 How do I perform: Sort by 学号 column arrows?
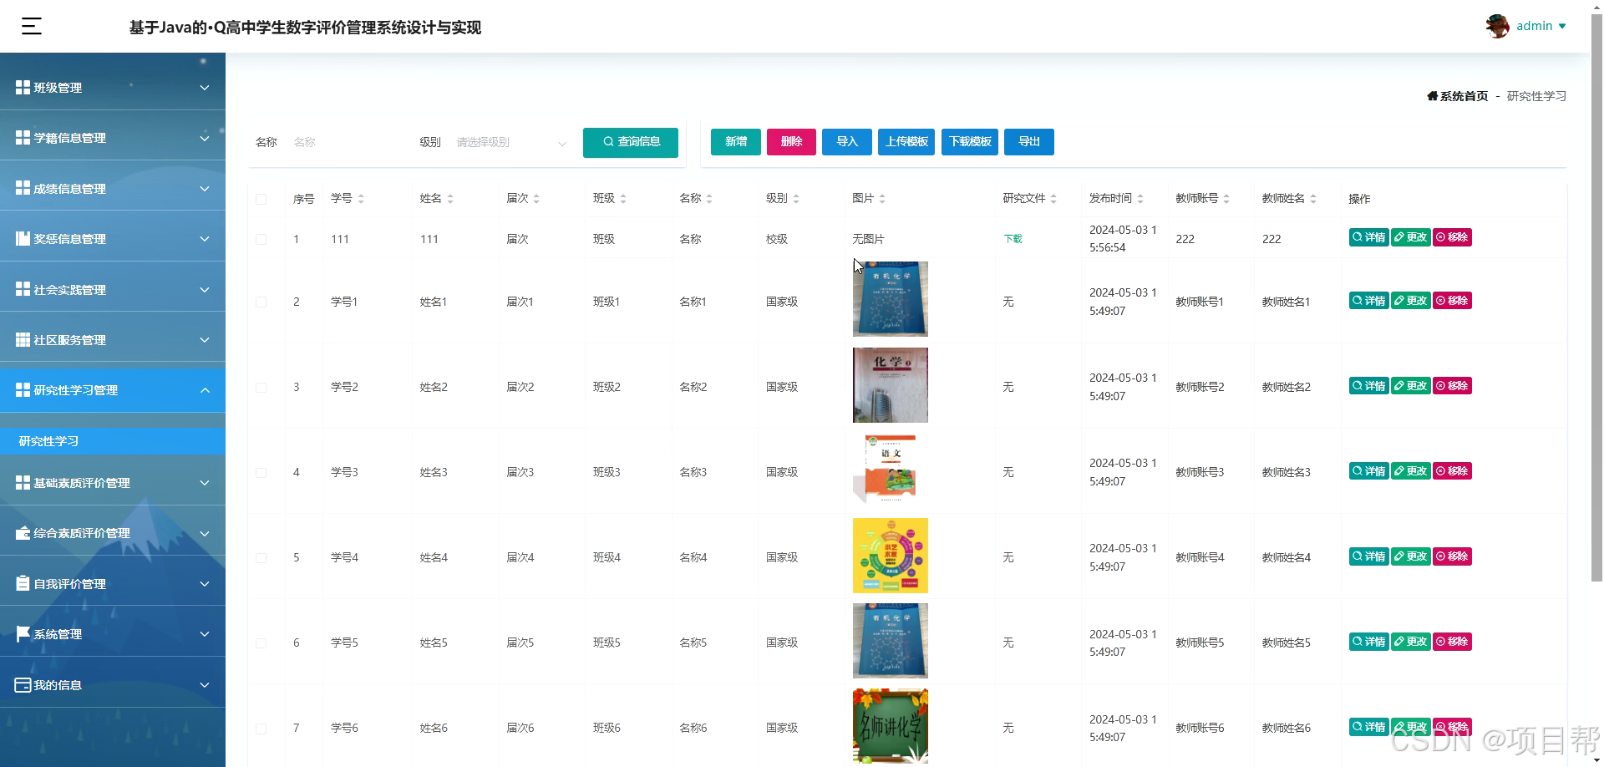coord(361,199)
